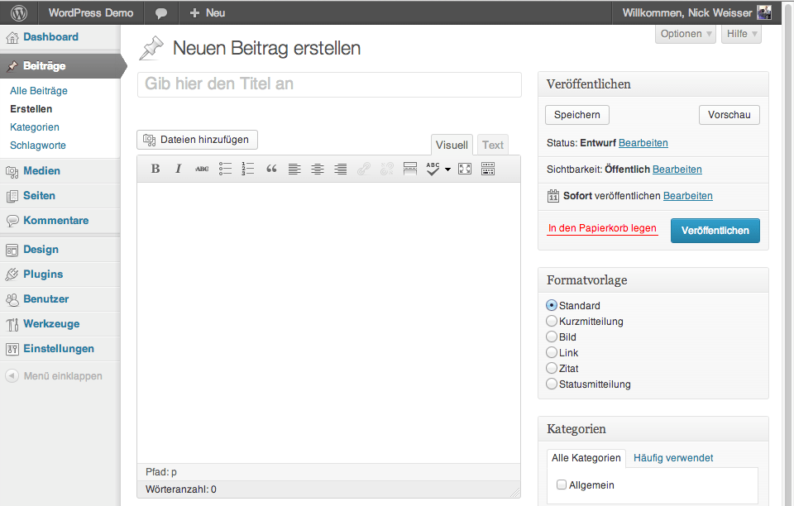Center align text in editor
The height and width of the screenshot is (506, 794).
pyautogui.click(x=318, y=169)
